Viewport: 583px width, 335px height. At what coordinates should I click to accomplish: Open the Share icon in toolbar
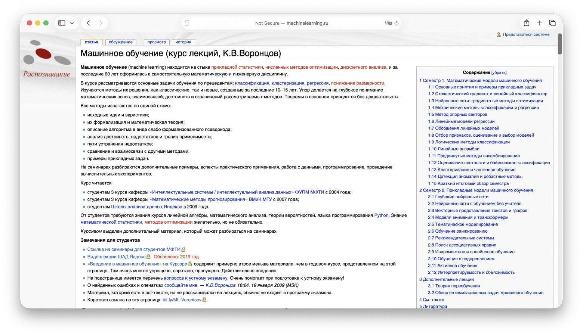(526, 23)
